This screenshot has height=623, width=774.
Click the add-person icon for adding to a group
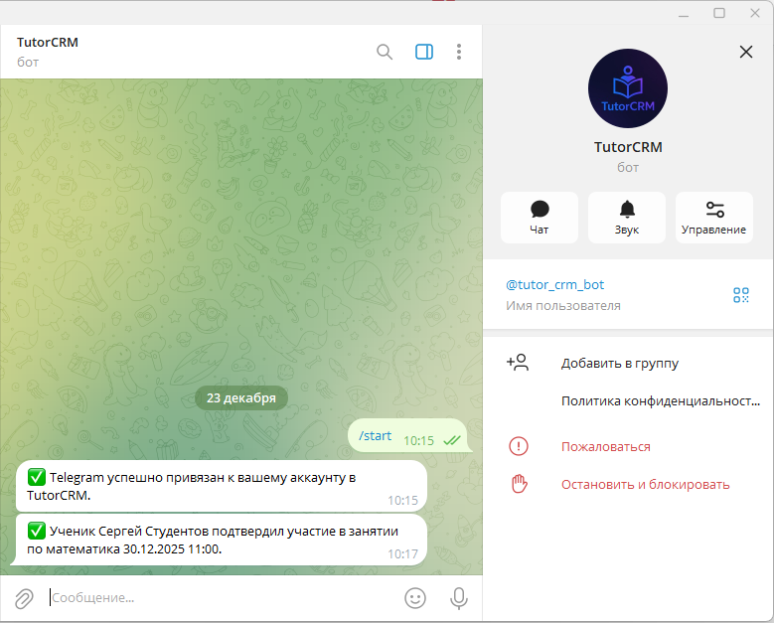(x=518, y=363)
